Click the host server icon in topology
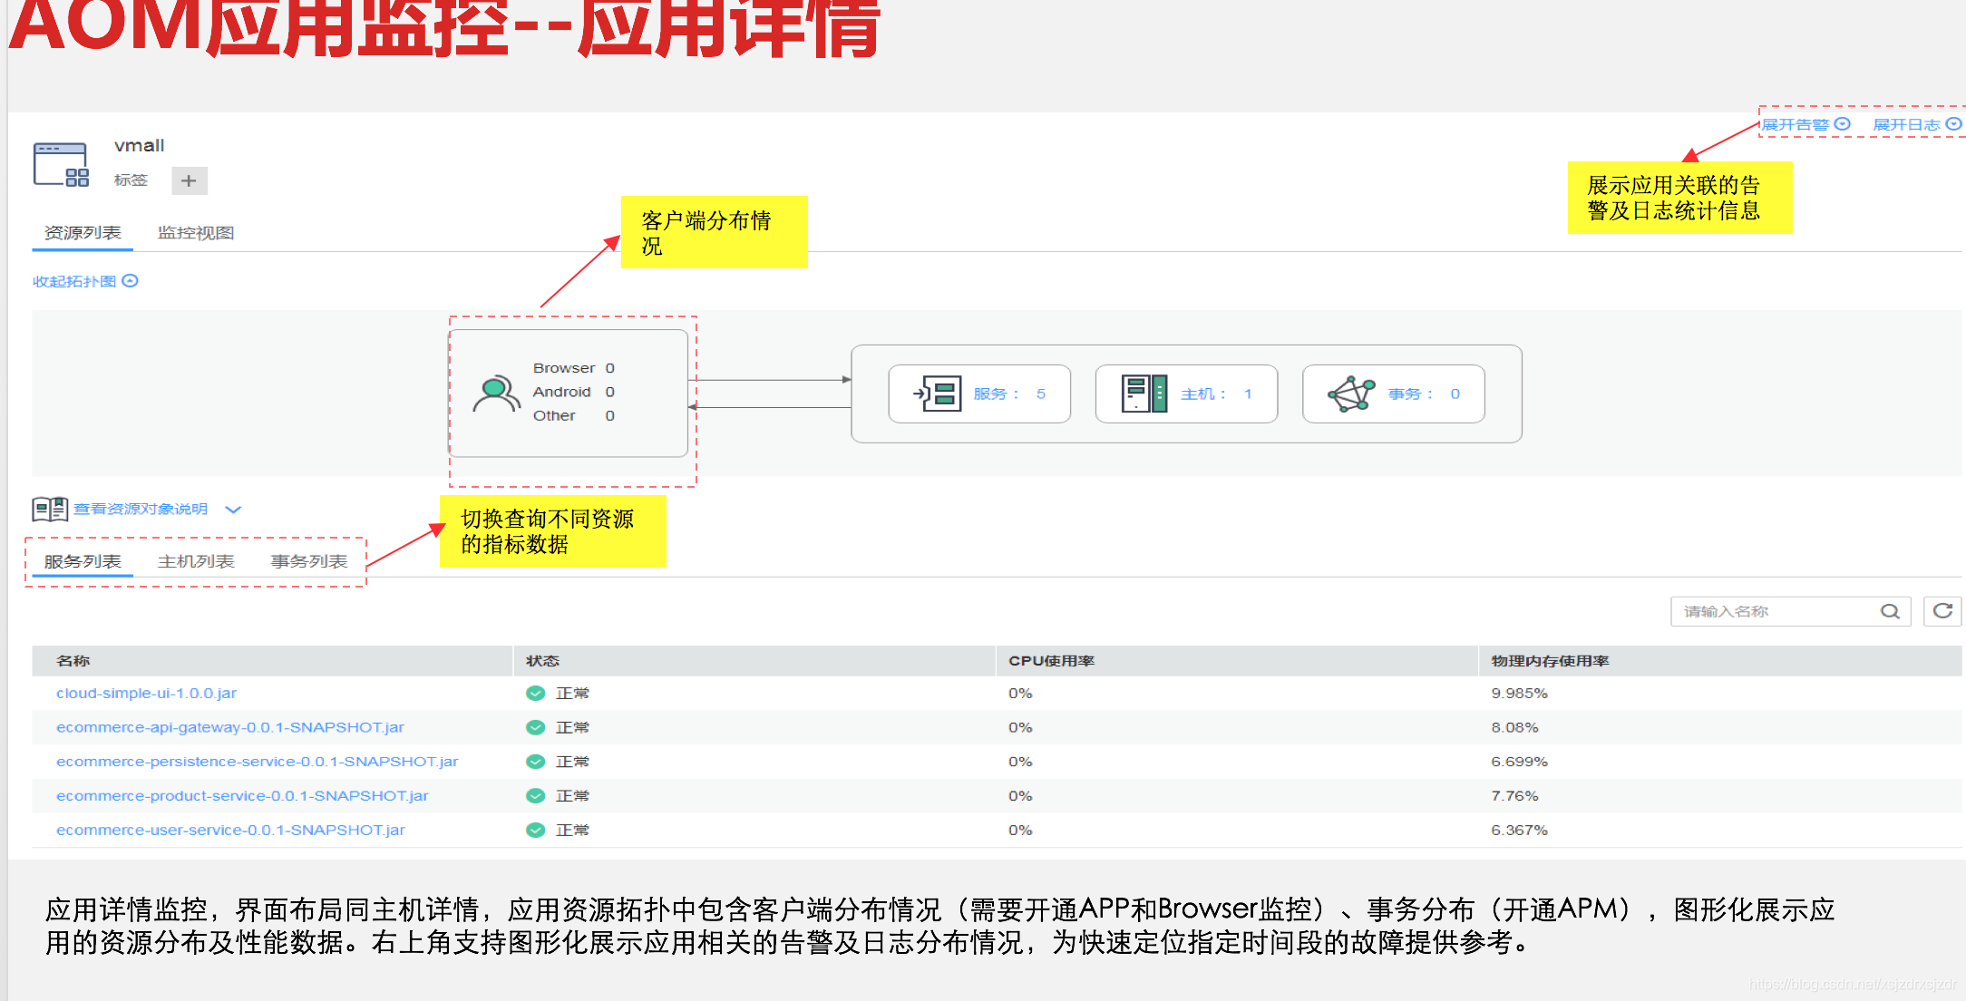Screen dimensions: 1966x1001 pos(1144,394)
